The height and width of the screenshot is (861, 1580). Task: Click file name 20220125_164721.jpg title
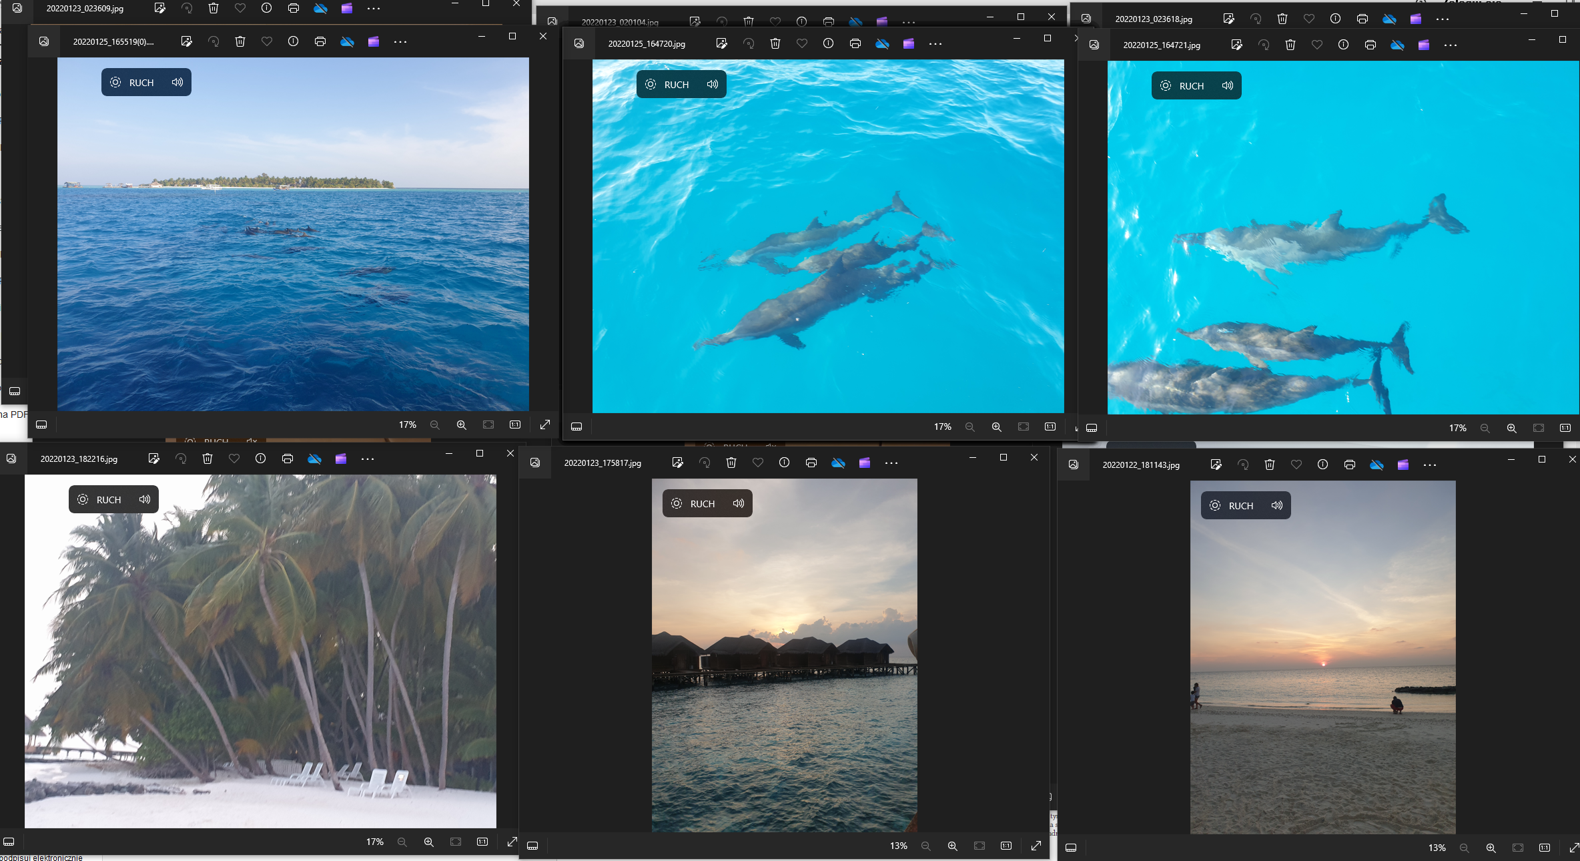(1162, 45)
